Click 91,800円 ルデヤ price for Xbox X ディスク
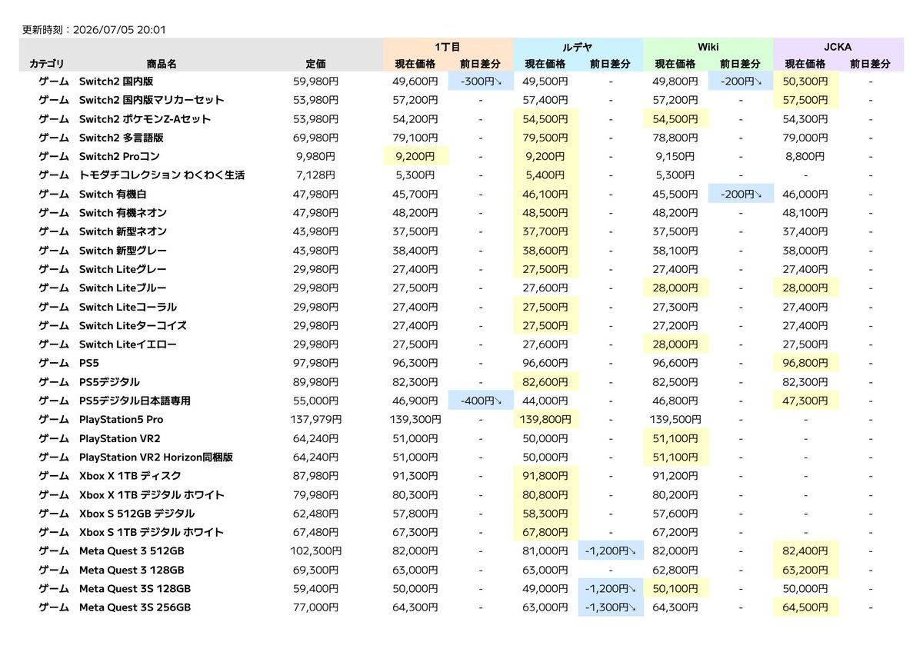 coord(545,476)
